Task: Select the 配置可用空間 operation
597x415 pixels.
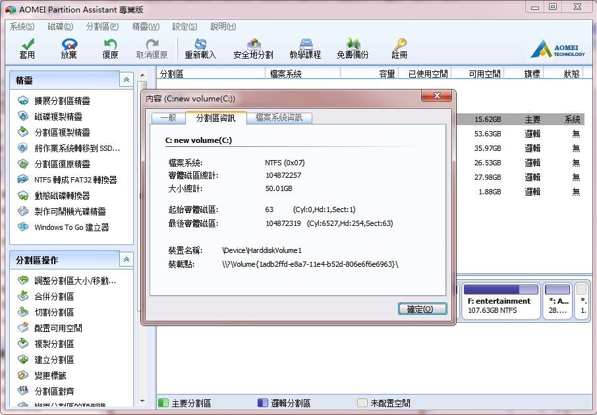Action: point(58,328)
